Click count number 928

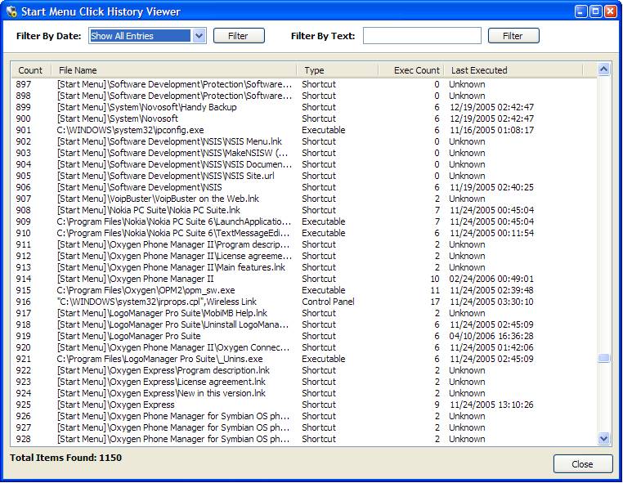(x=24, y=439)
